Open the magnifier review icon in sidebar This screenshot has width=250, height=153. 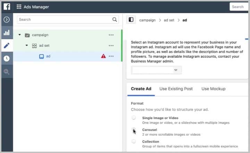coord(7,72)
